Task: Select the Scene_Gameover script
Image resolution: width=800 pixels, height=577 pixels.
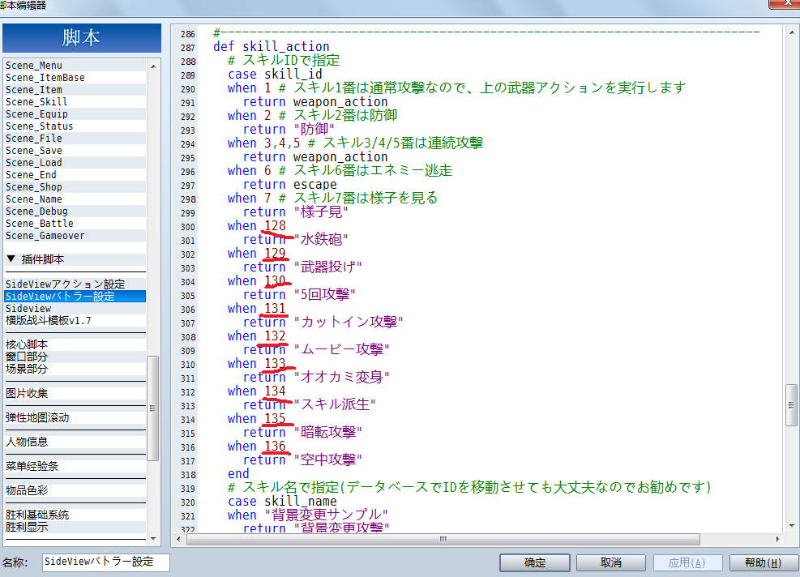Action: [x=75, y=236]
